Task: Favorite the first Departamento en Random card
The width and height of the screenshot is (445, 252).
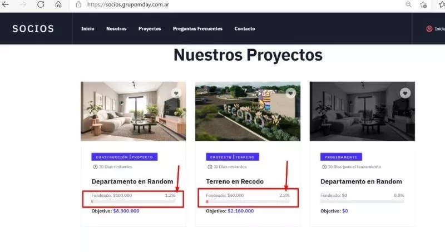Action: 176,93
